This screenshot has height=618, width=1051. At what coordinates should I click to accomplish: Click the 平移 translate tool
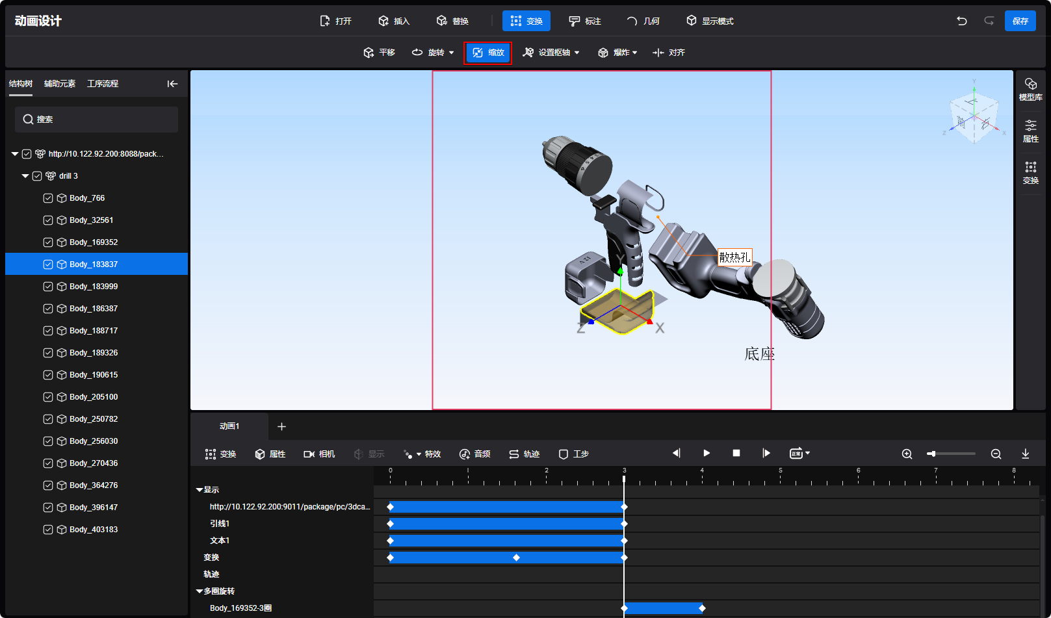tap(380, 53)
